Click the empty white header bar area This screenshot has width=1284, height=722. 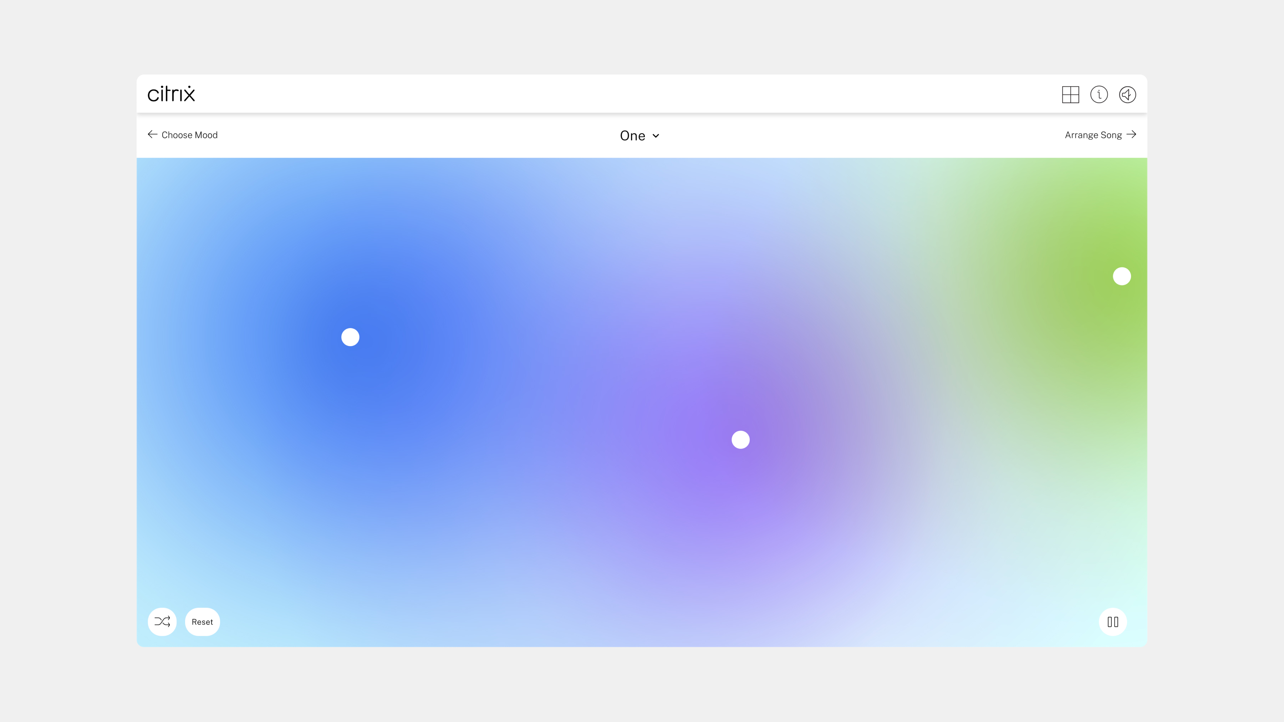point(598,94)
